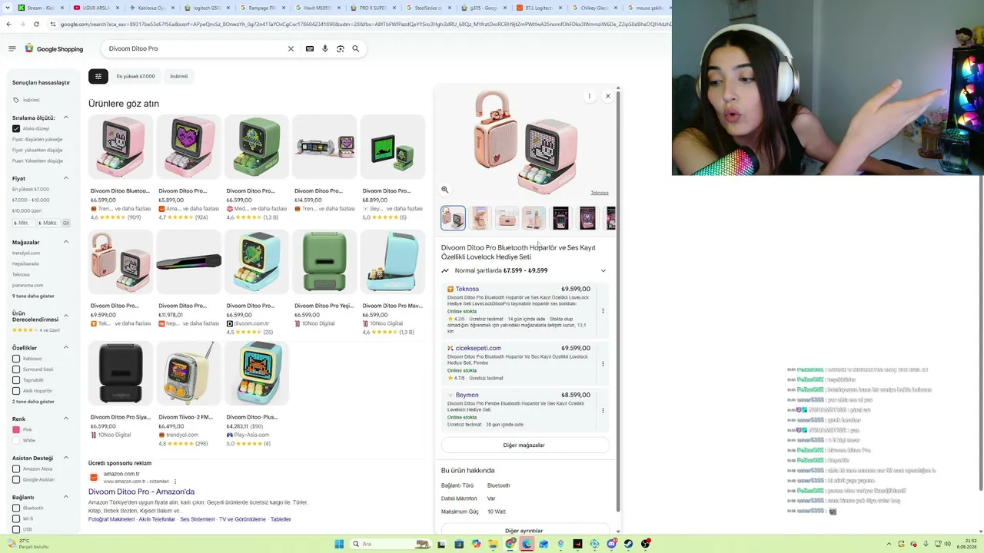This screenshot has width=984, height=553.
Task: Open the 'Divoom Ditoo Pro - Amazon'da' ad link
Action: (x=141, y=492)
